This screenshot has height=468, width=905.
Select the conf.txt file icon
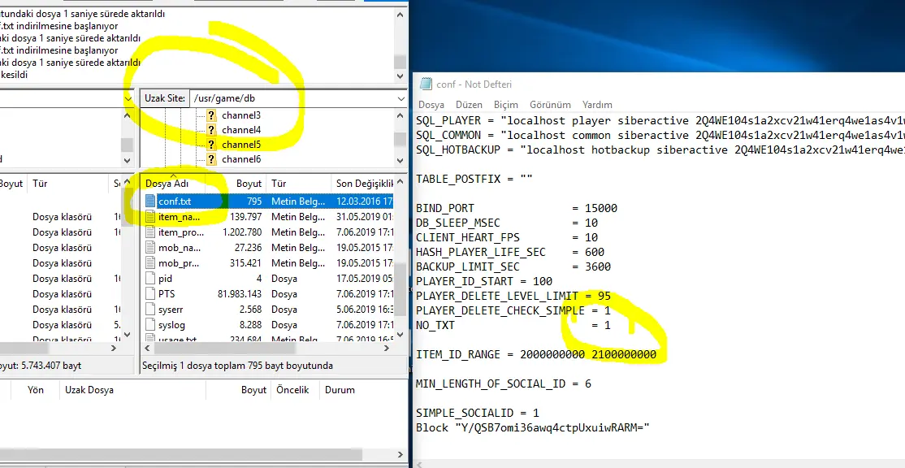[x=150, y=201]
